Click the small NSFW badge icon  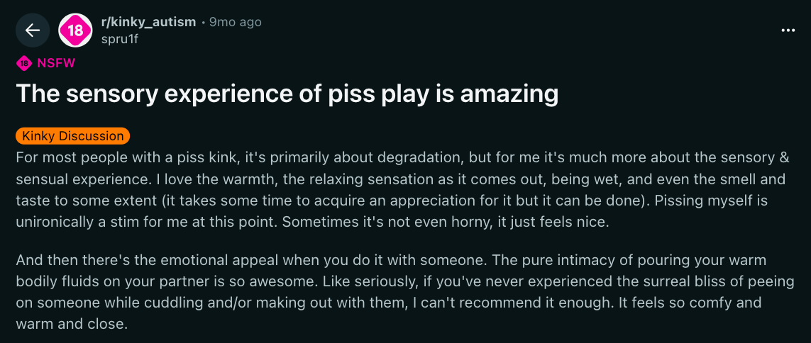(x=24, y=63)
